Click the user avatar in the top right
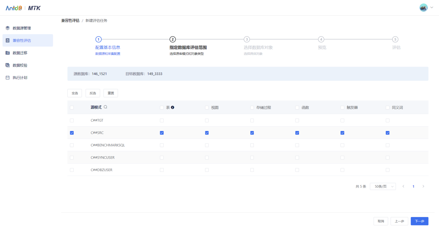 [423, 7]
